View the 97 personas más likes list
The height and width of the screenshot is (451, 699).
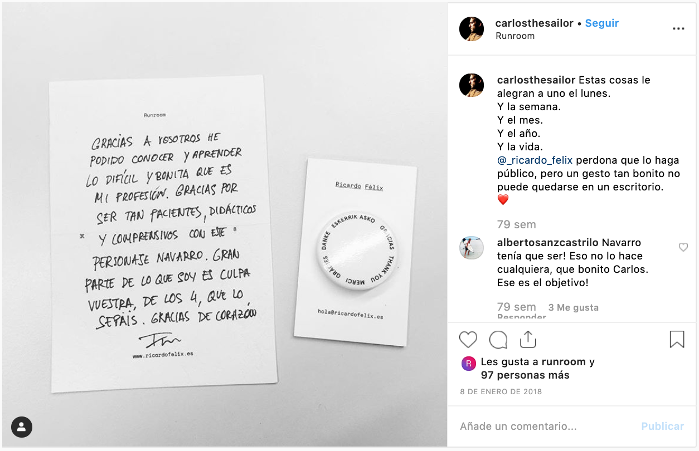525,375
